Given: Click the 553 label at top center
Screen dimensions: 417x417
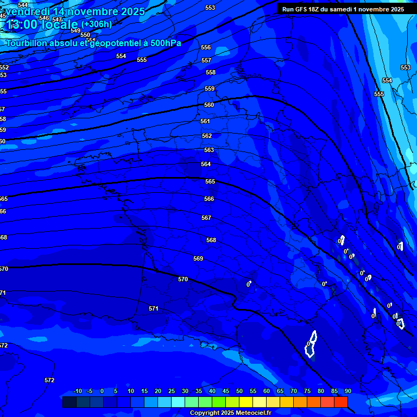Looking at the screenshot, I should pos(210,8).
